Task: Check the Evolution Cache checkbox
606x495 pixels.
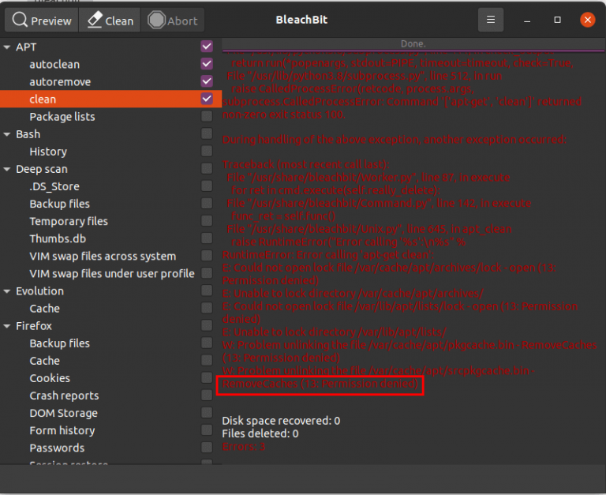Action: (x=207, y=308)
